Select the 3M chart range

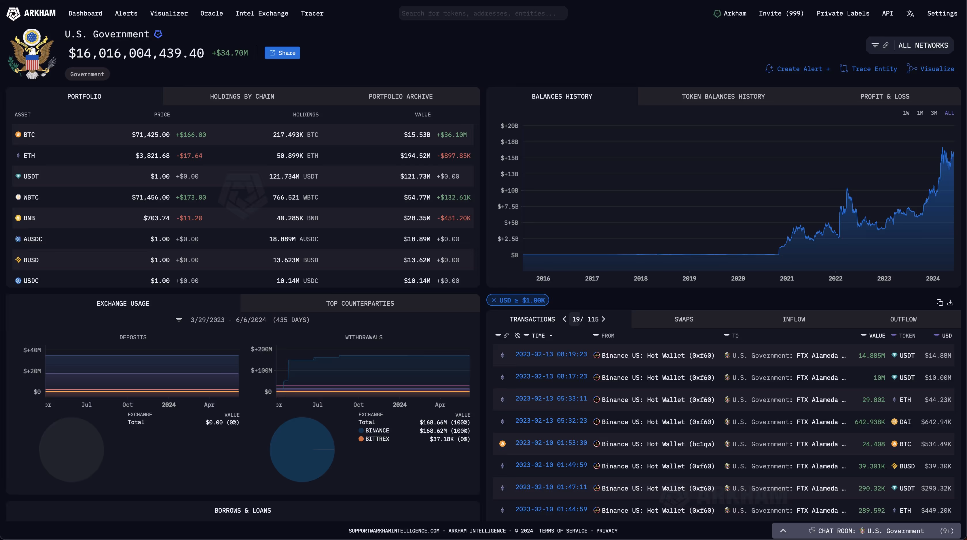pyautogui.click(x=934, y=113)
